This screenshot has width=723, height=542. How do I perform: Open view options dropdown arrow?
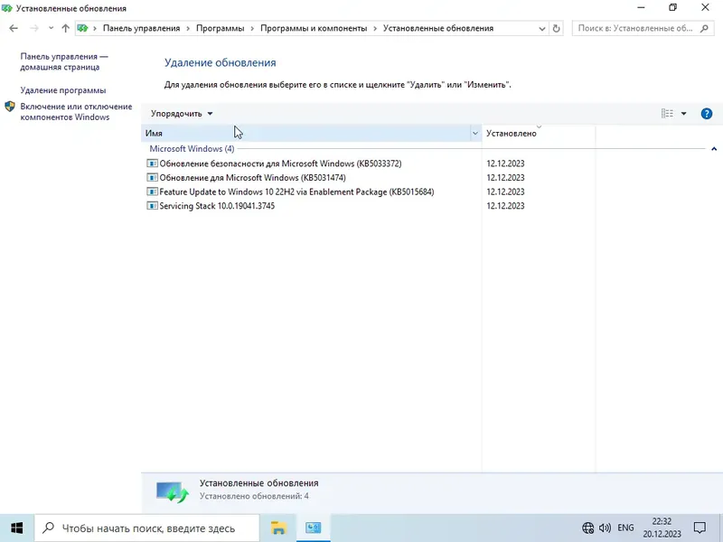[x=684, y=114]
